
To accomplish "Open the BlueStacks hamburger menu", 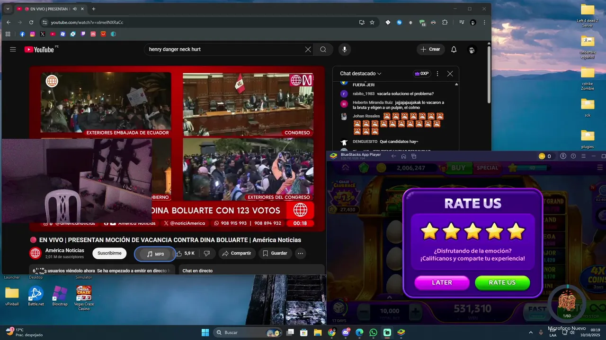I will tap(583, 156).
